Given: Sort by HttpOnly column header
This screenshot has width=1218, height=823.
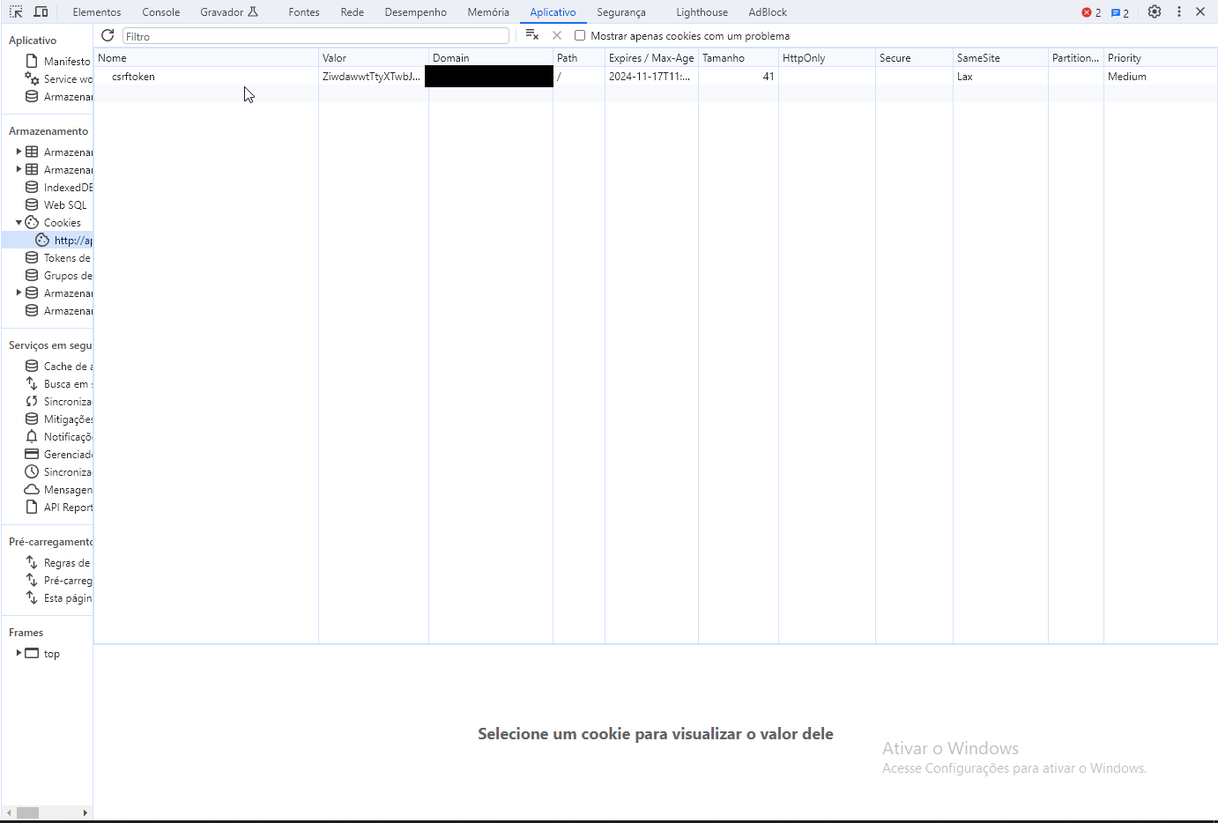Looking at the screenshot, I should coord(827,57).
